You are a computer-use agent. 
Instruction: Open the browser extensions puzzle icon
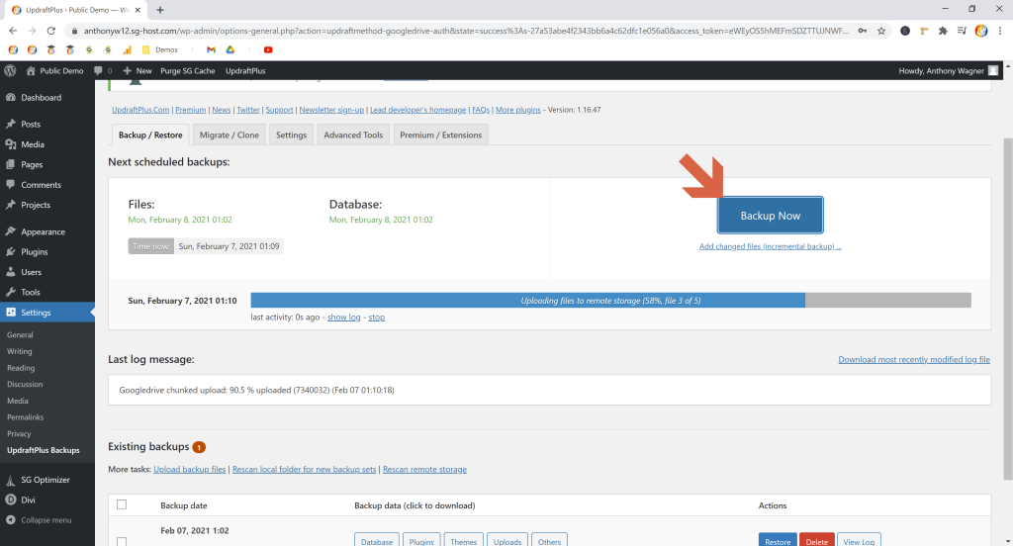coord(943,31)
